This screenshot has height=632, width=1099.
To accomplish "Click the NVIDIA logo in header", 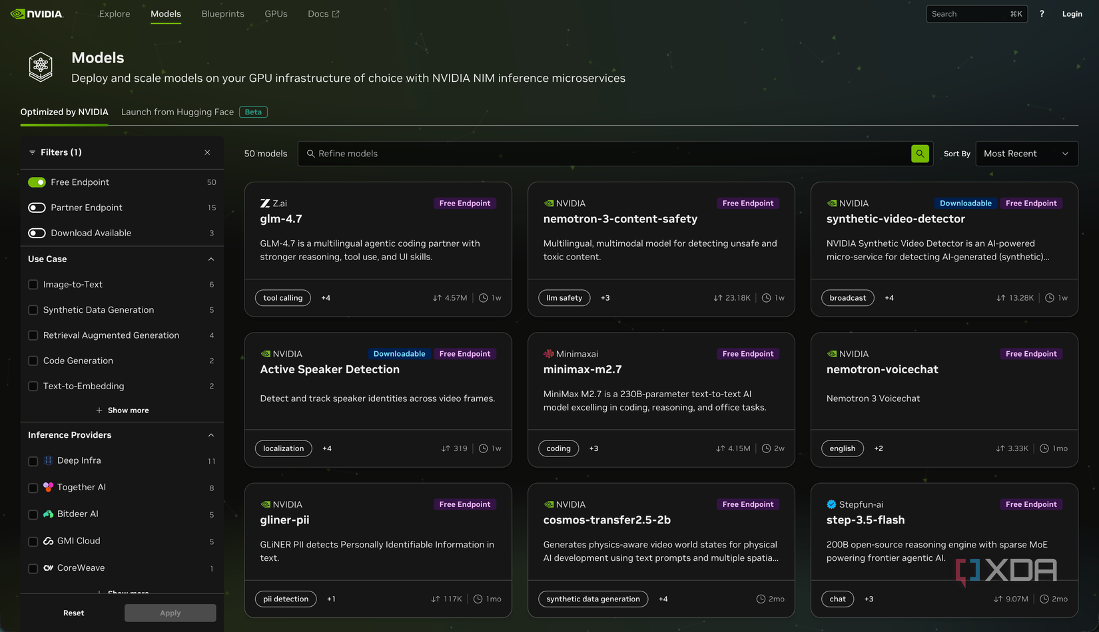I will click(37, 14).
